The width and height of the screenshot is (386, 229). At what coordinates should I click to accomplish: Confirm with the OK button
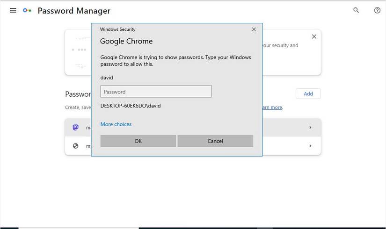click(138, 141)
